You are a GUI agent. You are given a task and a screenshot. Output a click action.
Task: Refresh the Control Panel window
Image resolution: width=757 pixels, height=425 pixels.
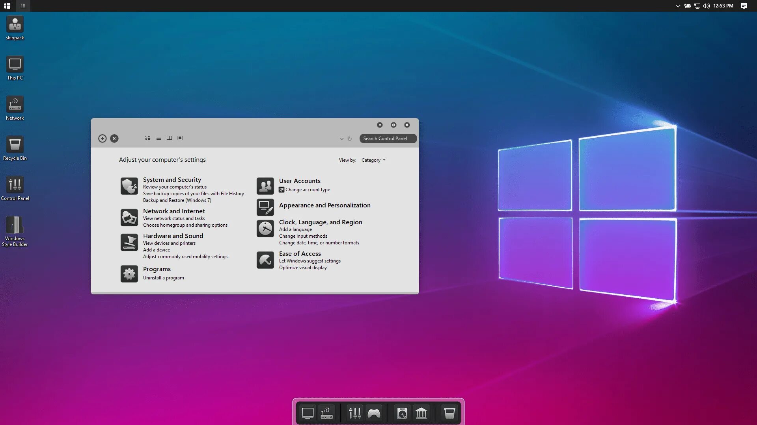pos(350,139)
